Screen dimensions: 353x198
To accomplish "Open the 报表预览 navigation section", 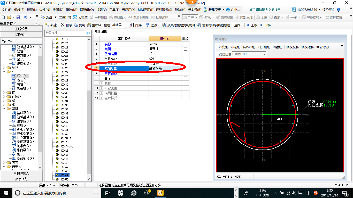I will click(x=21, y=179).
